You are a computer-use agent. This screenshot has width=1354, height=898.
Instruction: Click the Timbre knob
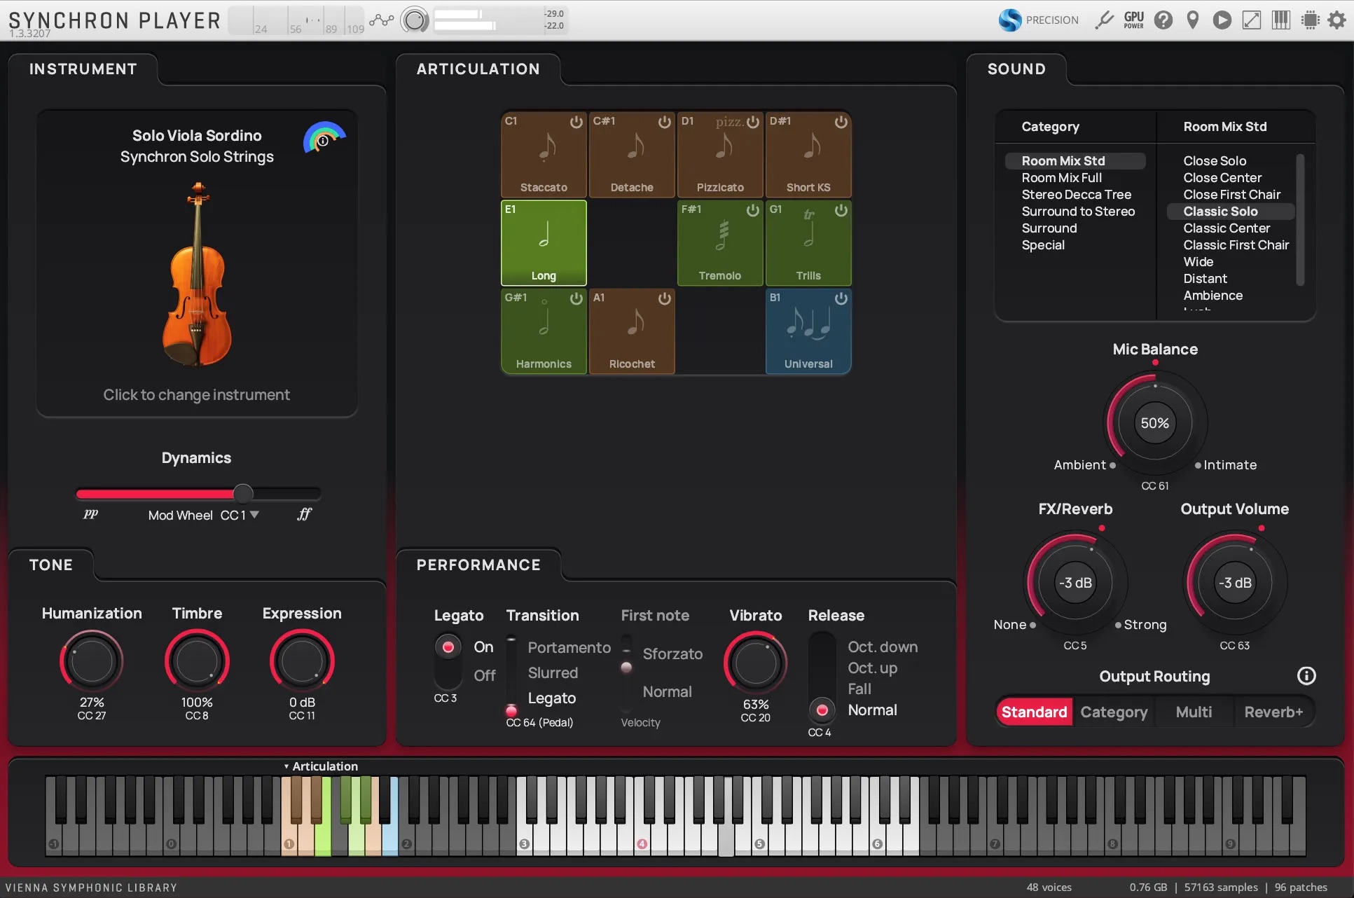[x=197, y=661]
